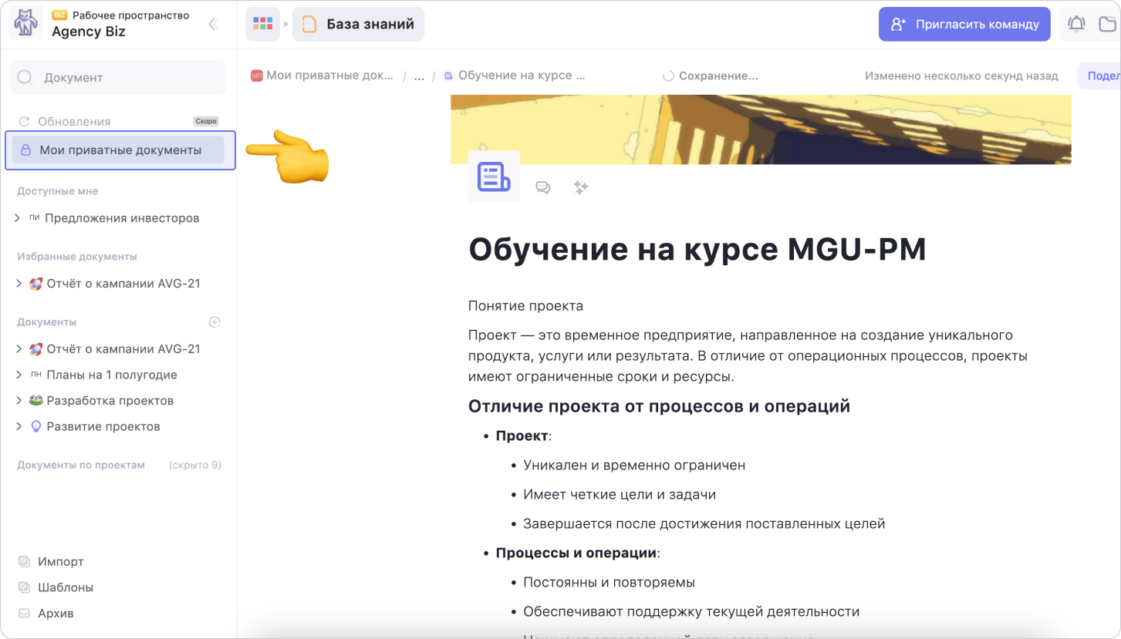Expand Разработка проектов tree item

tap(18, 401)
